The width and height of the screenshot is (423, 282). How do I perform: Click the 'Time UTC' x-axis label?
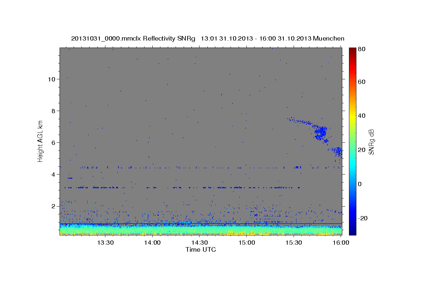[201, 250]
